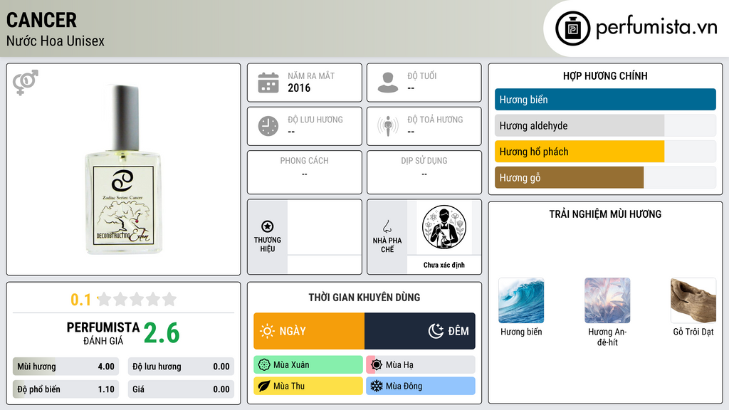Viewport: 729px width, 410px height.
Task: Click the empty star rating row
Action: (x=137, y=299)
